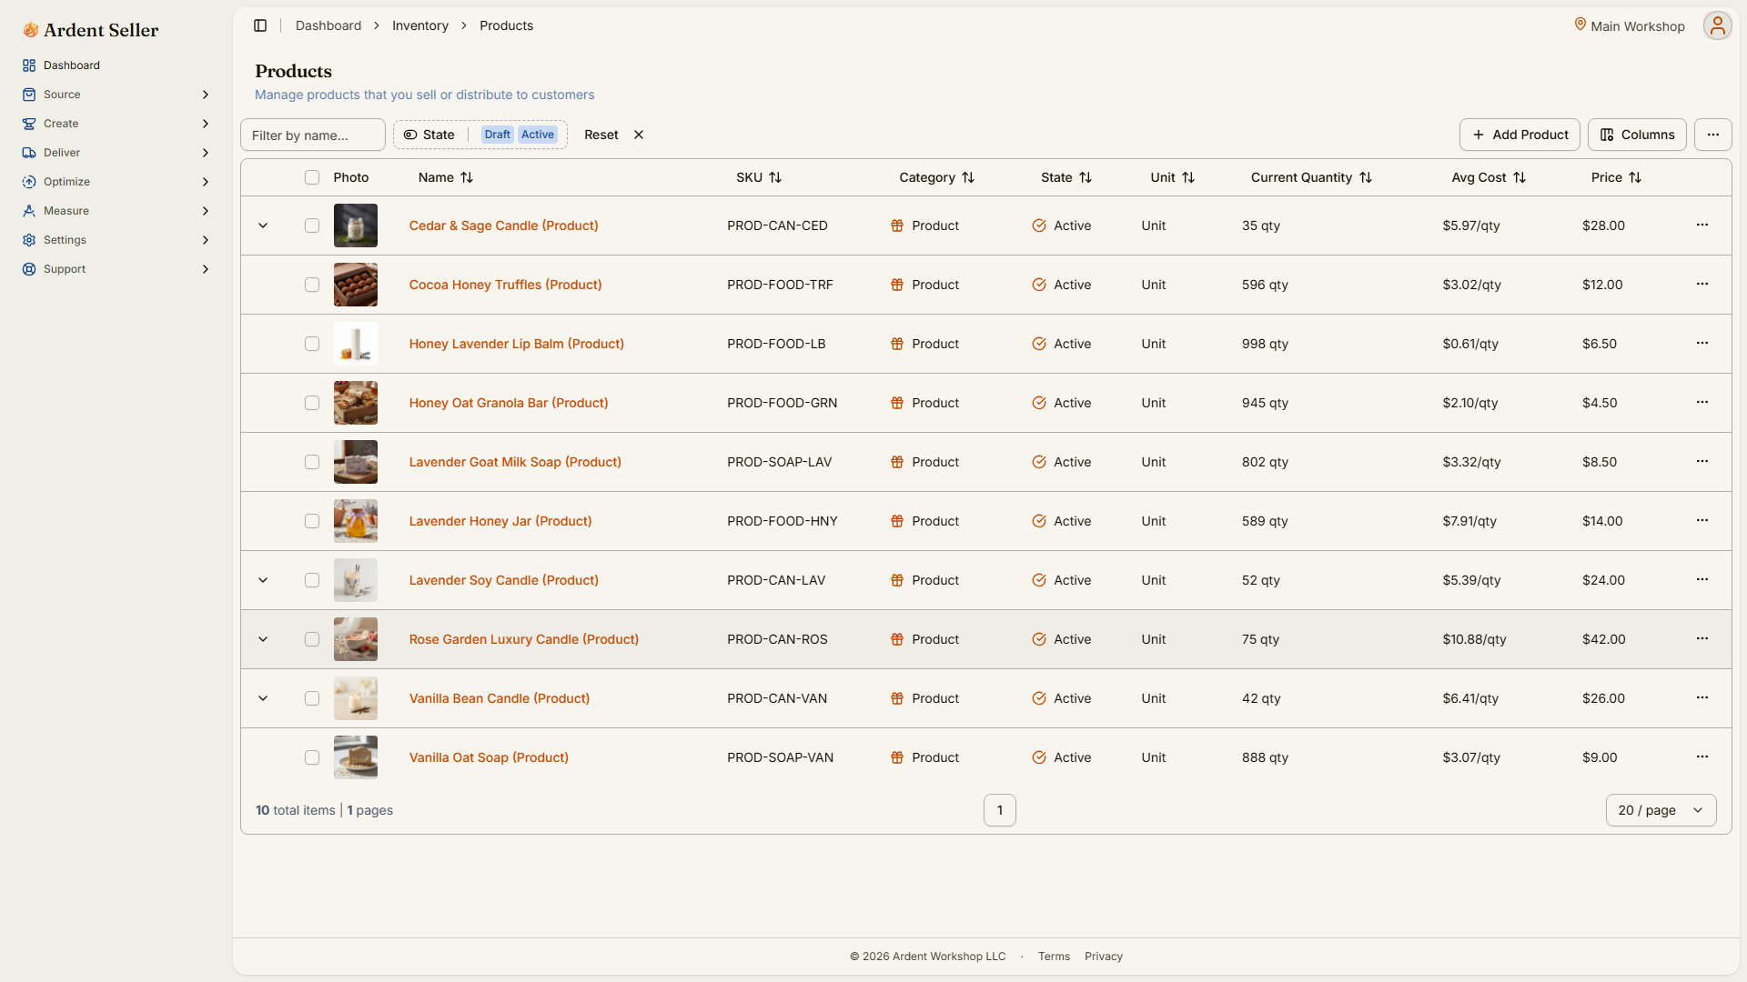Sort by Category using the sort arrows
This screenshot has height=982, width=1747.
click(x=968, y=177)
